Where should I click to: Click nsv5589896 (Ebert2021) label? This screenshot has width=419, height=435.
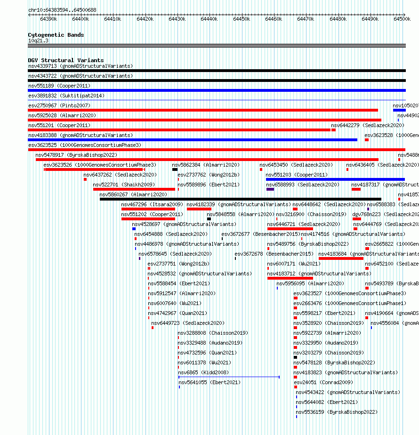[x=209, y=185]
